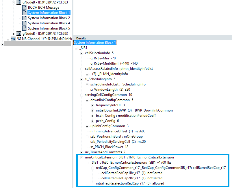Select the BCCH BCH Message item
Image resolution: width=232 pixels, height=188 pixels.
point(44,8)
